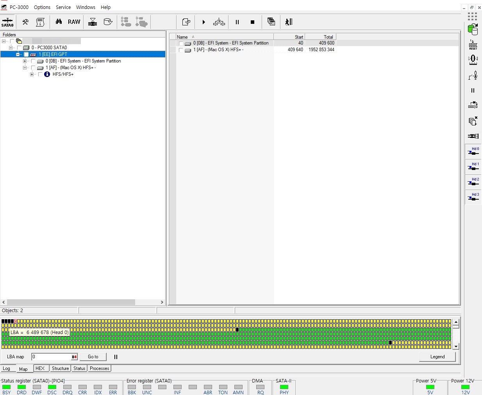Collapse the 0 - PC3000 SATA0 node
The image size is (482, 395).
(11, 48)
